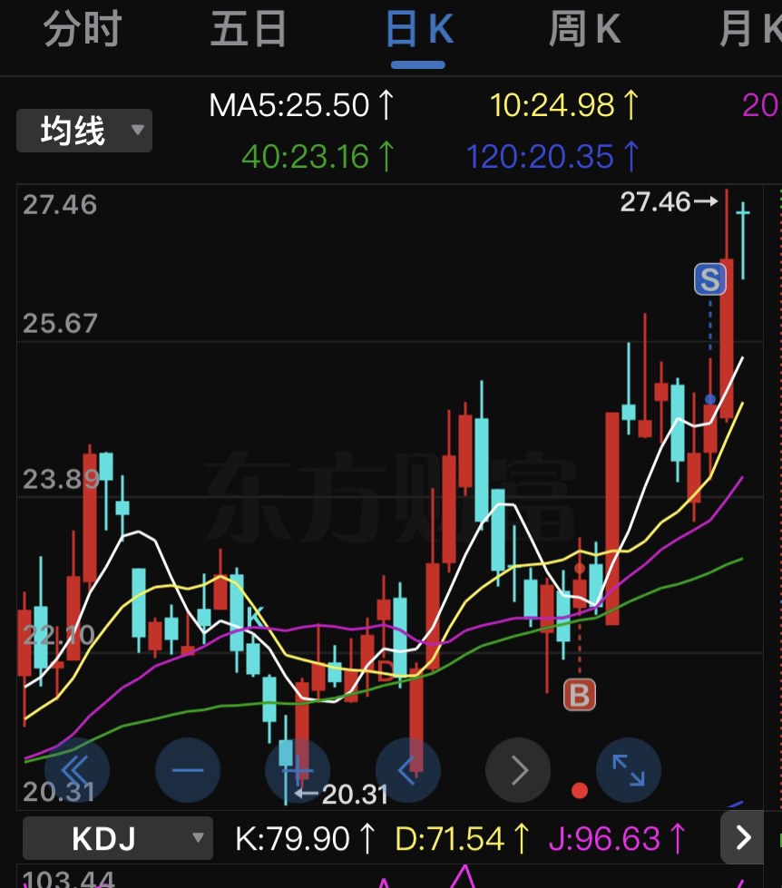782x888 pixels.
Task: Open the 月K monthly chart tab
Action: 751,29
